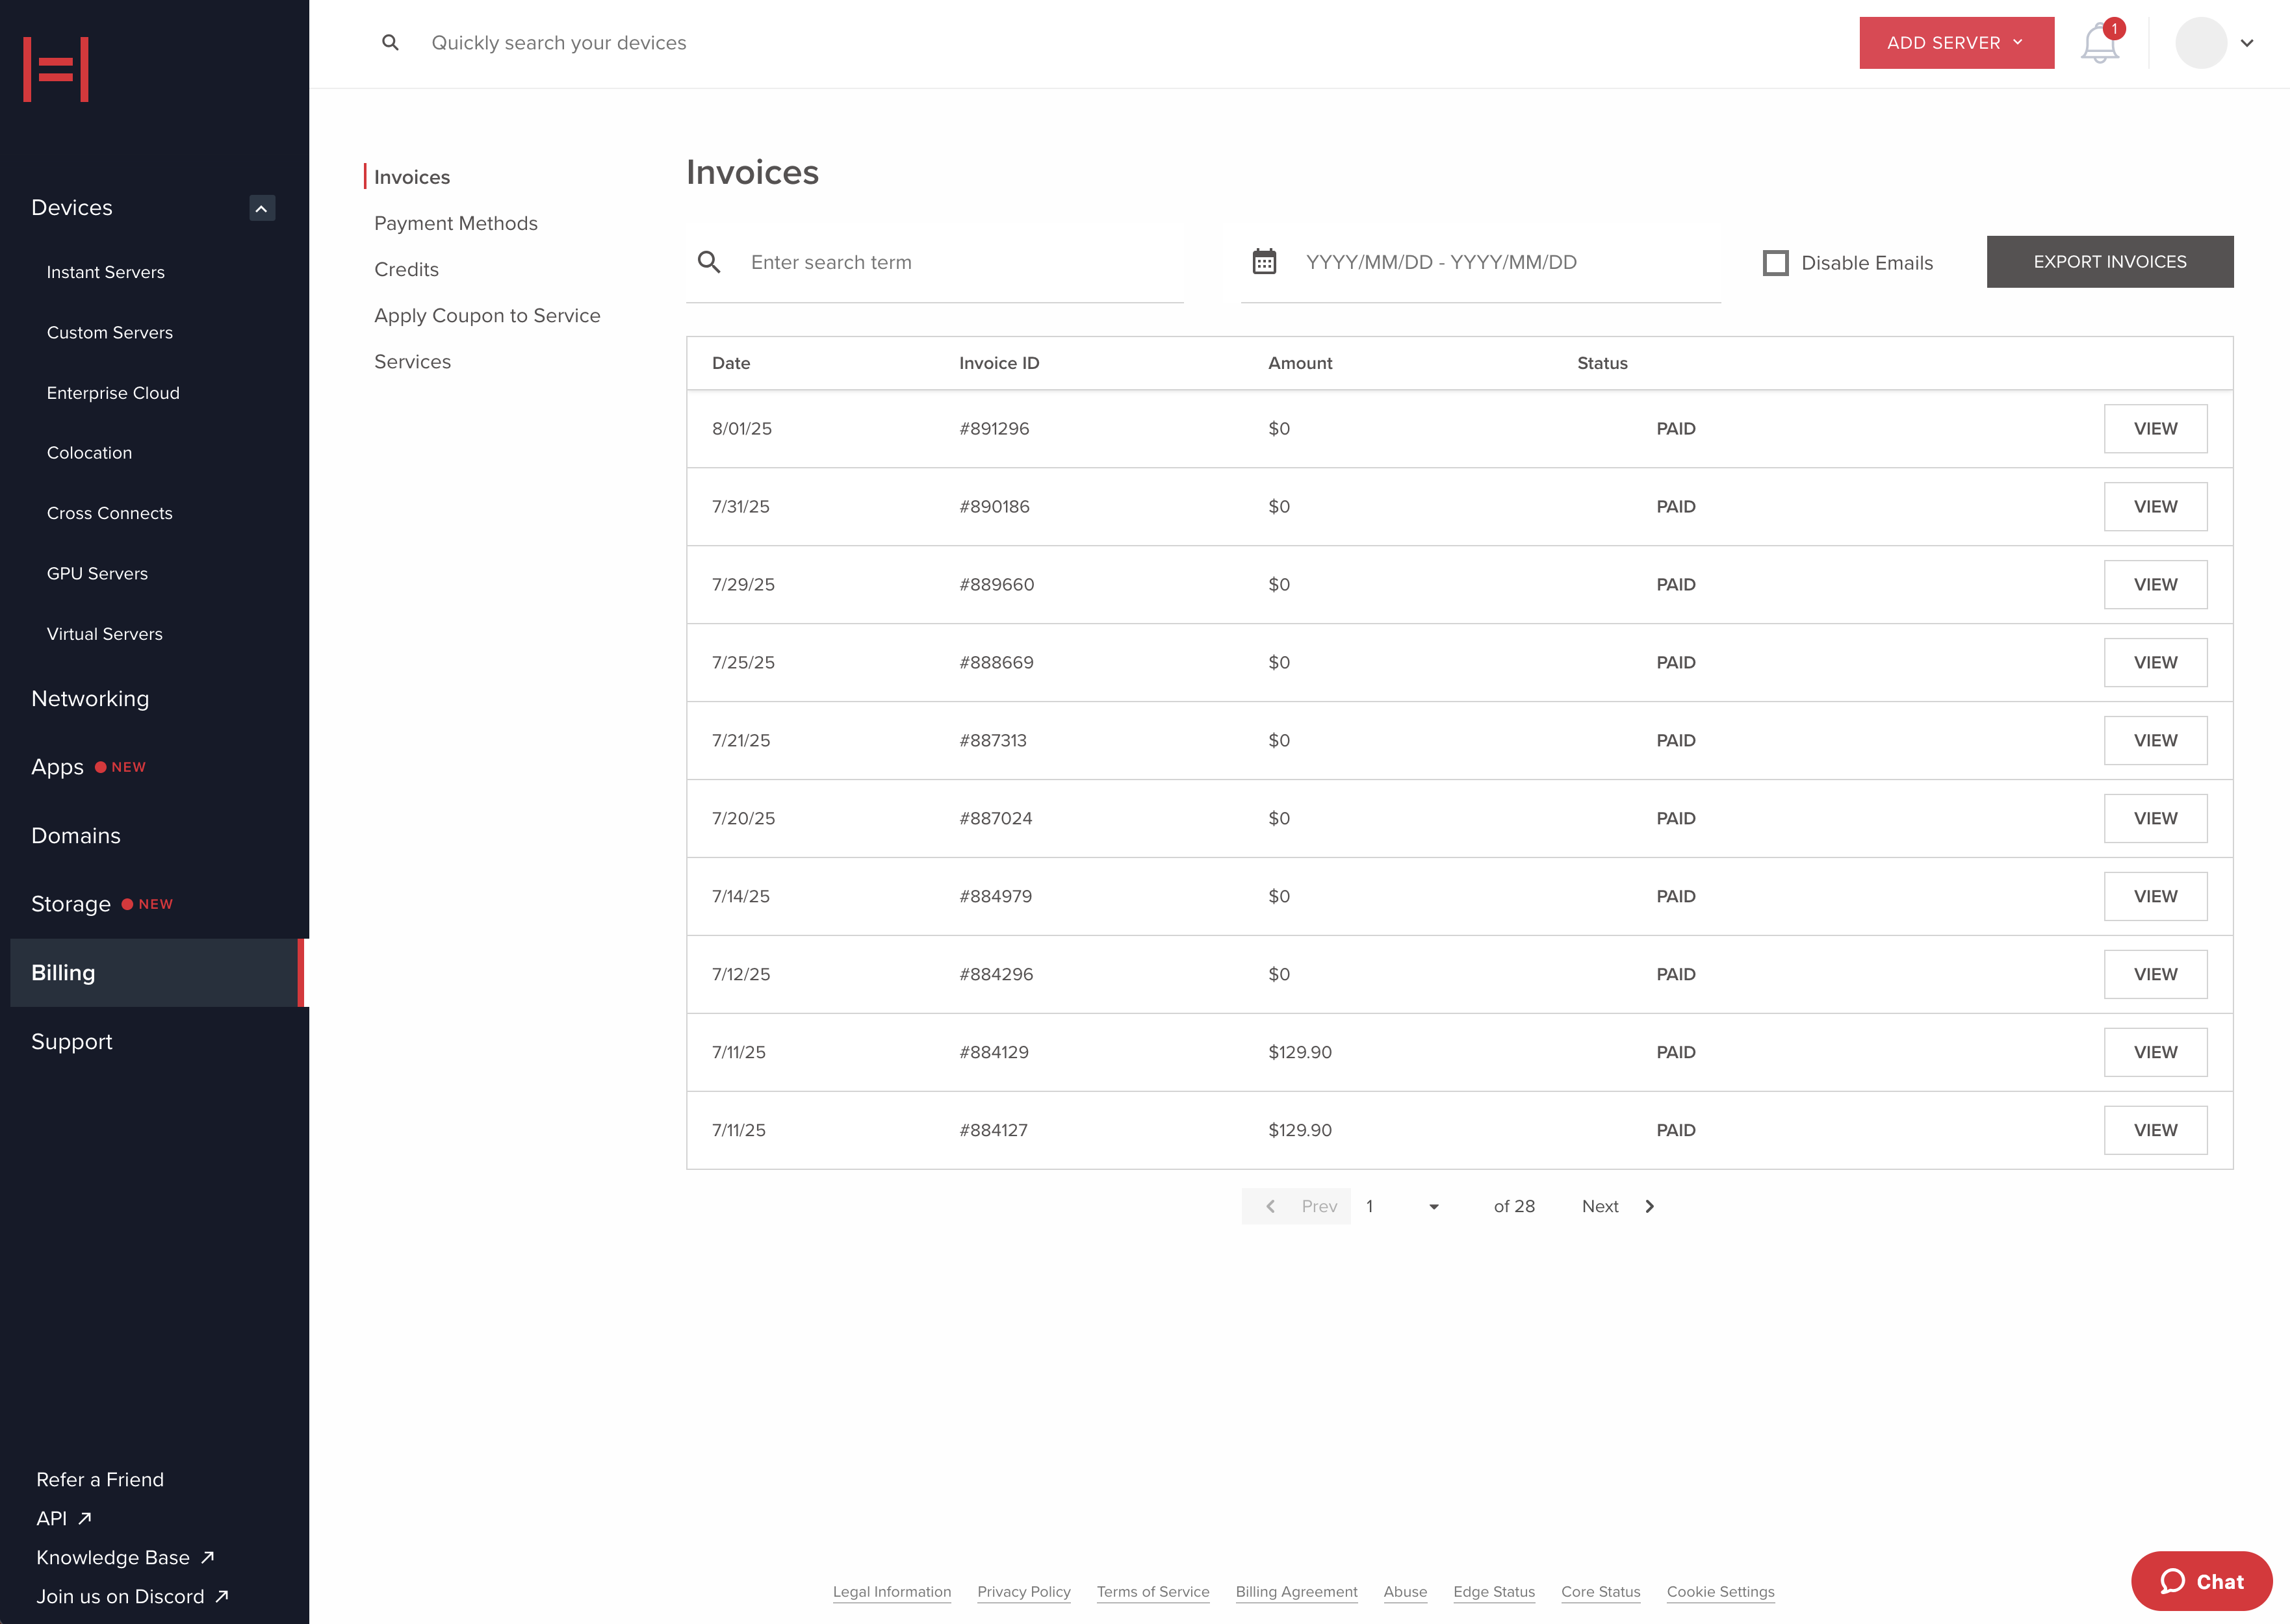
Task: View invoice #888669
Action: click(2155, 663)
